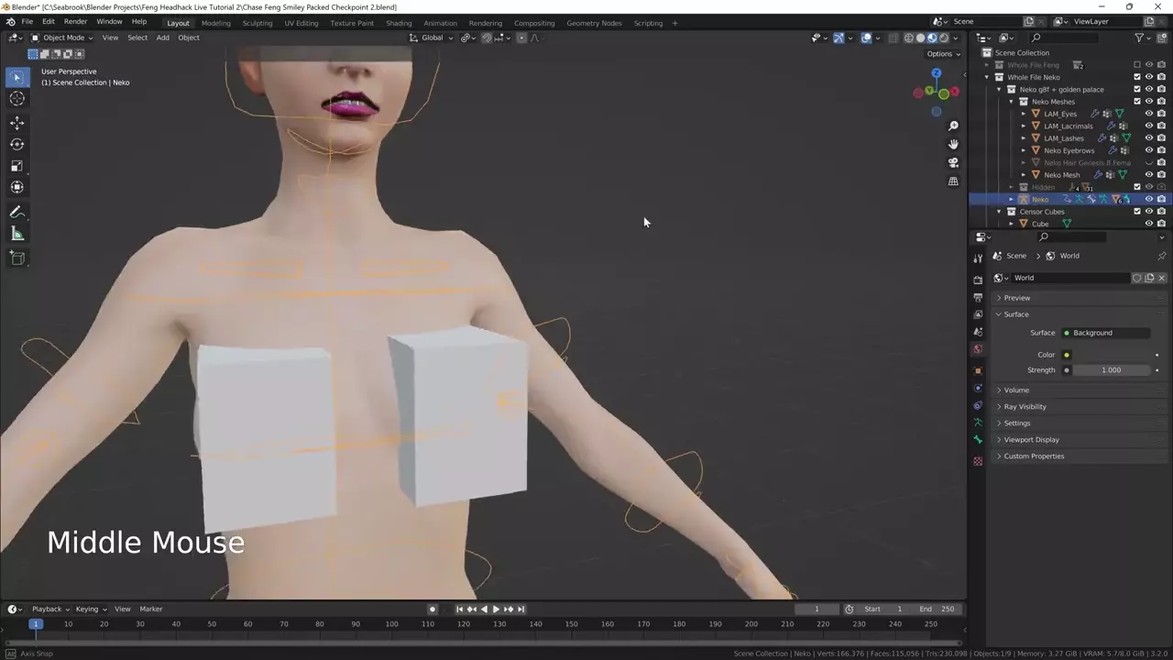The height and width of the screenshot is (660, 1173).
Task: Open the Render menu
Action: [75, 21]
